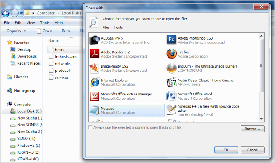Open the View menu
The image size is (275, 163).
(31, 23)
